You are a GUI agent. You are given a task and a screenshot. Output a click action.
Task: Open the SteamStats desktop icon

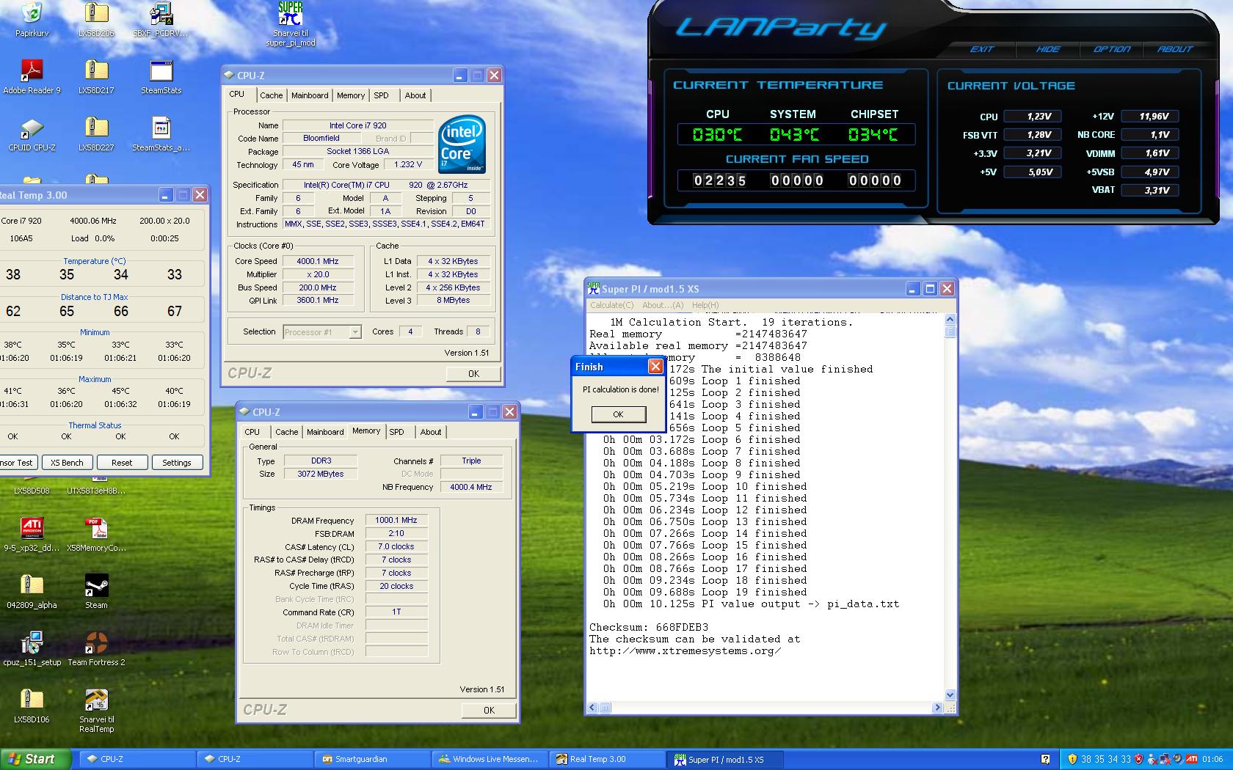click(x=161, y=70)
